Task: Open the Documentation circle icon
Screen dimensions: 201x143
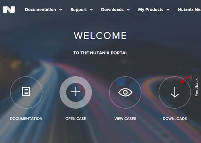Action: coord(26,92)
